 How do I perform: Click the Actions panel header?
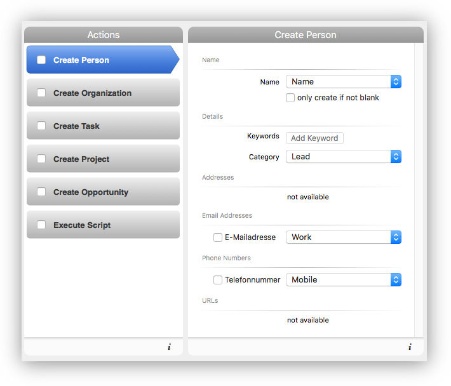click(x=104, y=35)
